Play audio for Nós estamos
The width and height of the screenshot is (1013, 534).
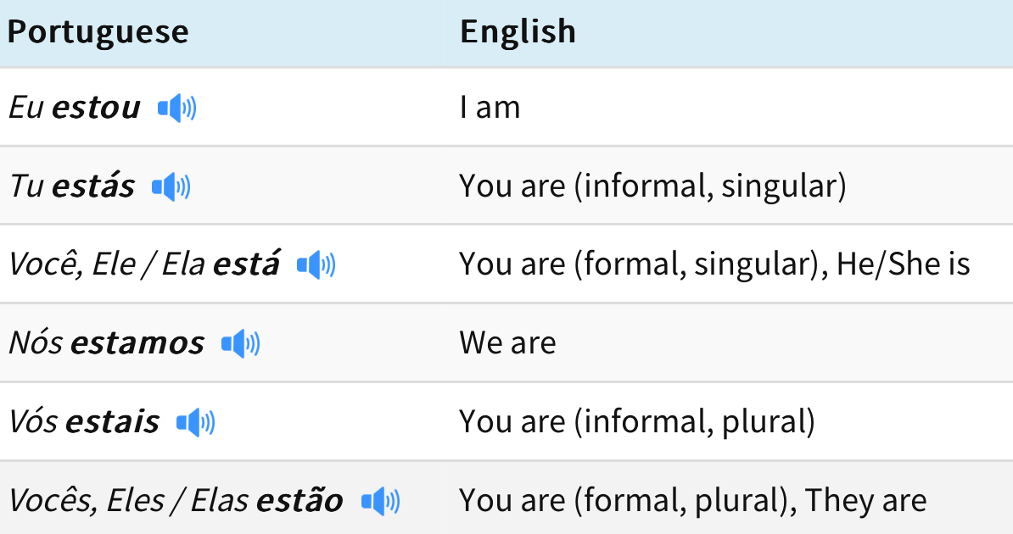click(x=240, y=343)
